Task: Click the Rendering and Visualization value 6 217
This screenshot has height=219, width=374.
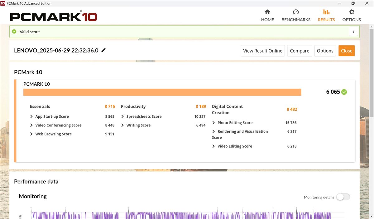Action: point(292,131)
